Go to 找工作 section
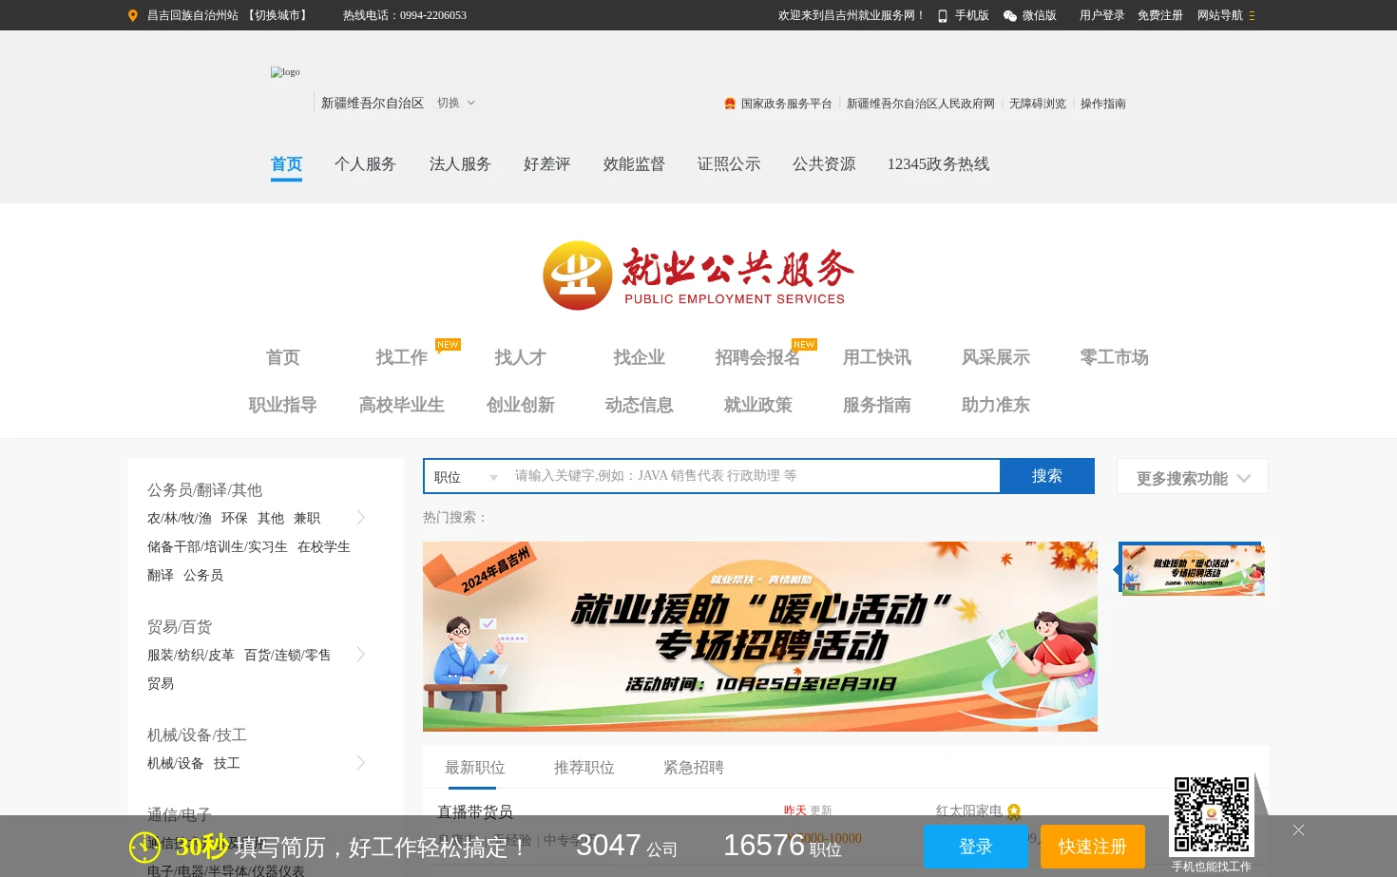 click(401, 357)
